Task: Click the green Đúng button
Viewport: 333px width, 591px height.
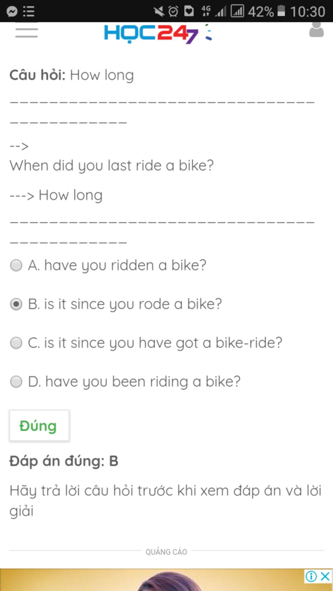Action: pyautogui.click(x=39, y=425)
